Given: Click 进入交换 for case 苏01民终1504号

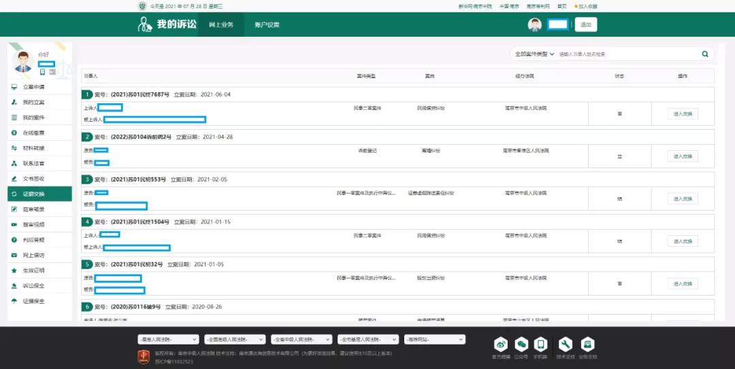Looking at the screenshot, I should click(x=683, y=241).
